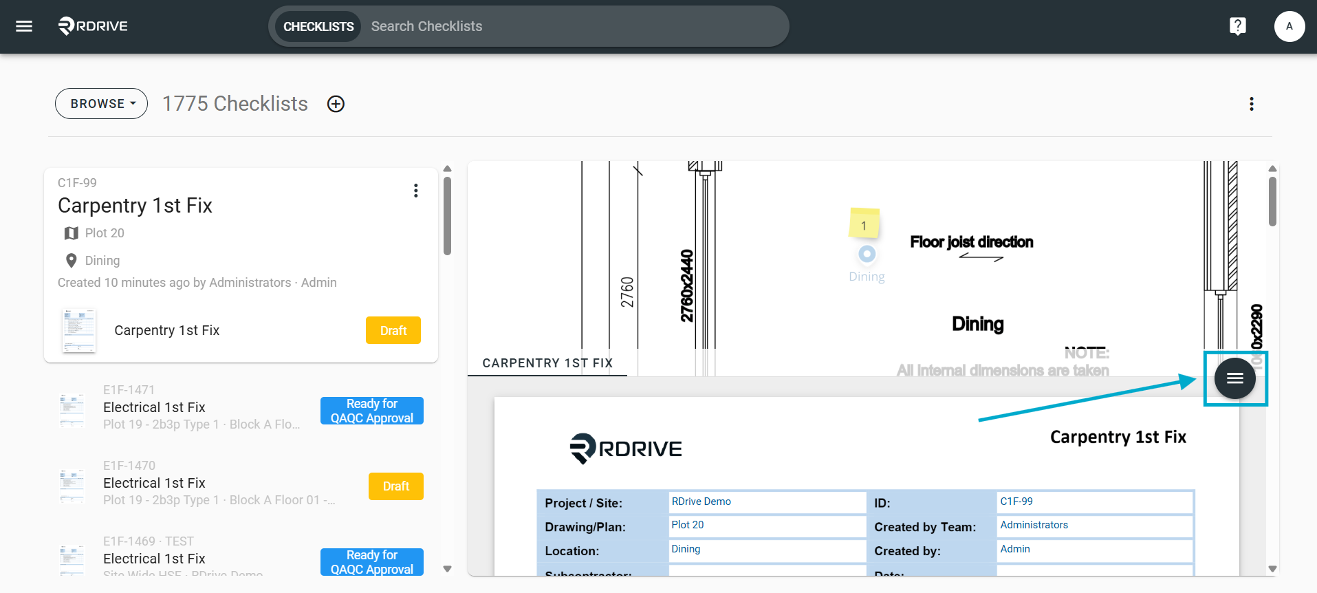Click the 1775 Checklists heading
1317x593 pixels.
tap(235, 104)
